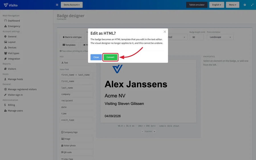The height and width of the screenshot is (160, 256).
Task: Open Manage users in the sidebar
Action: tap(14, 110)
